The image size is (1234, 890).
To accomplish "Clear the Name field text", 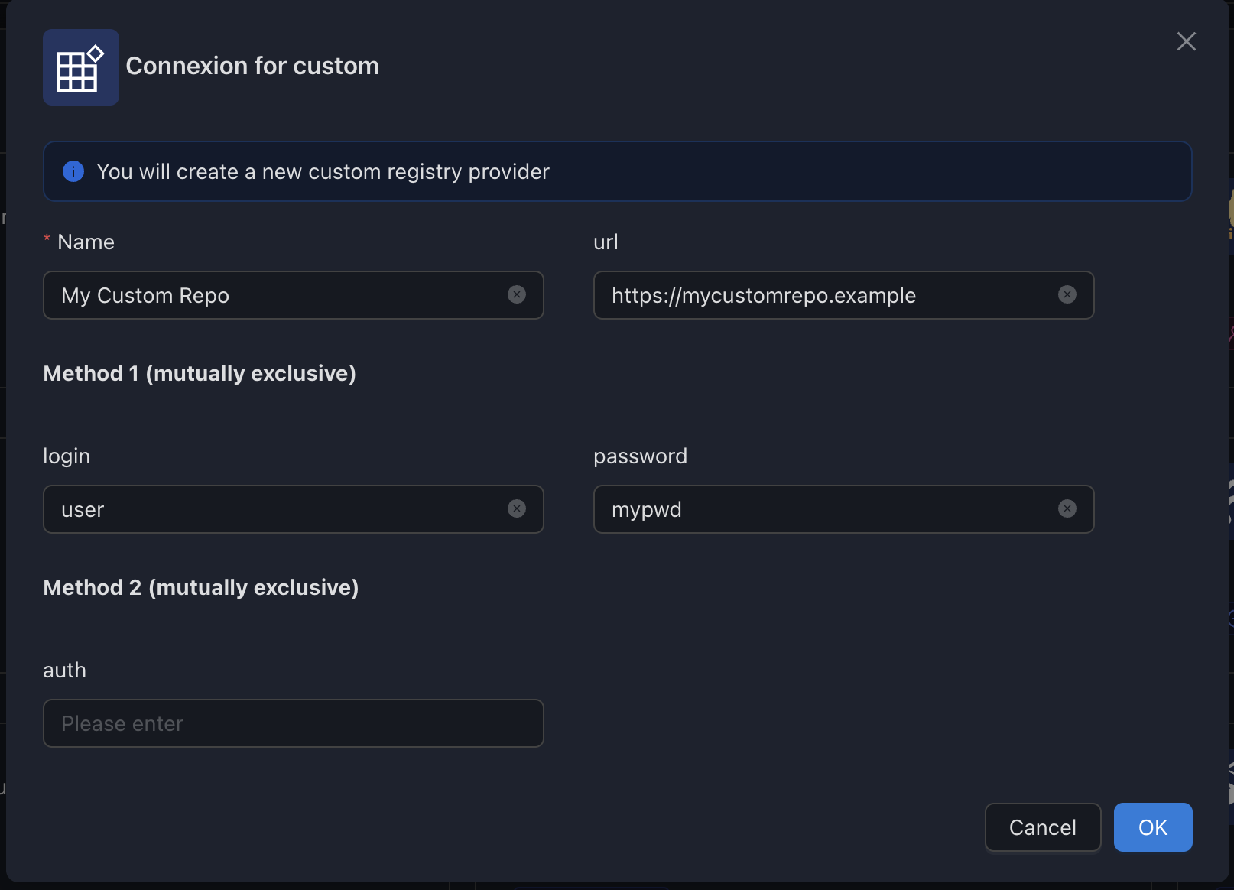I will pos(517,294).
